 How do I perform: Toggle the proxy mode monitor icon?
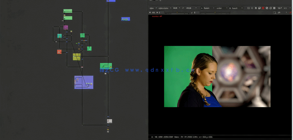260,8
